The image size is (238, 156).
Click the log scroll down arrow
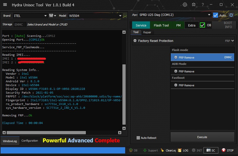[124, 128]
